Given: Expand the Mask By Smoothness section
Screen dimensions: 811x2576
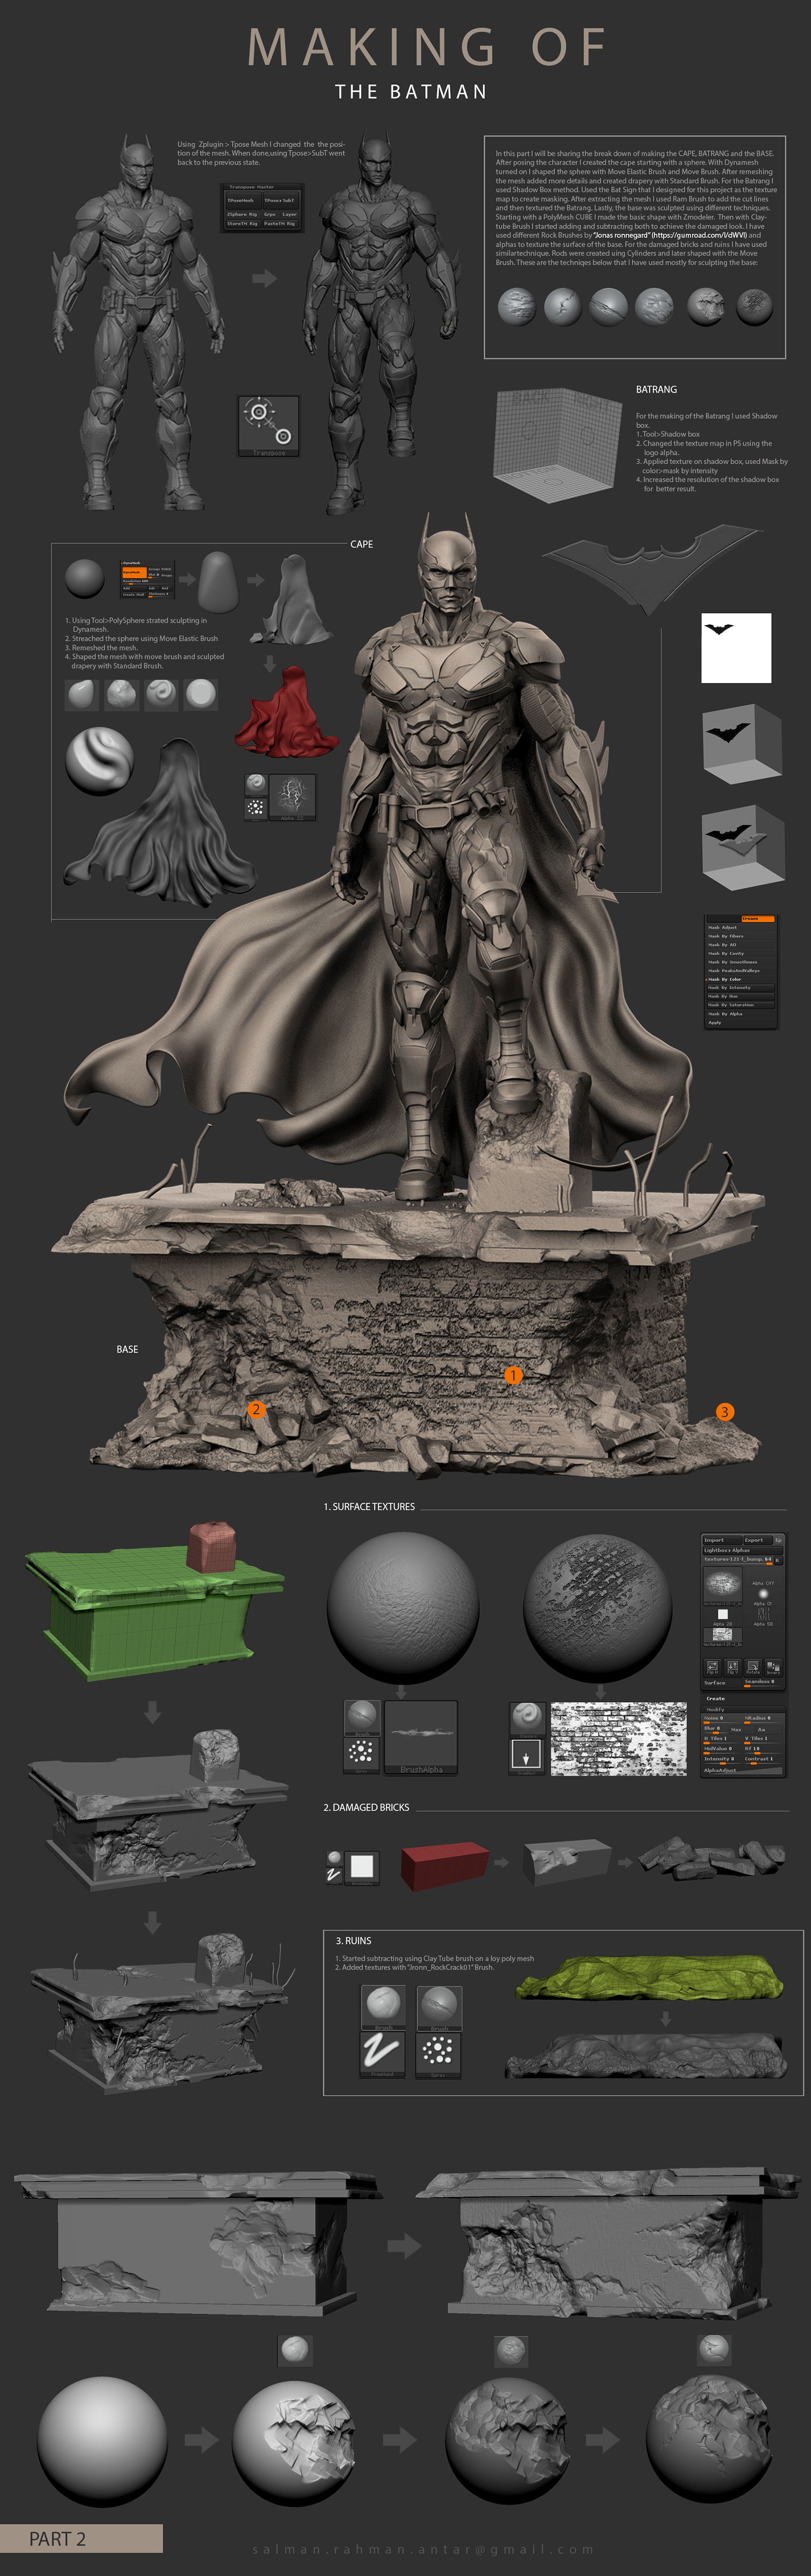Looking at the screenshot, I should click(741, 962).
